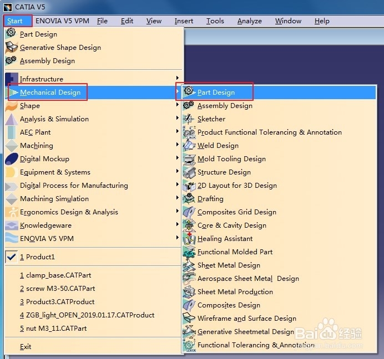384x359 pixels.
Task: Expand the ENOVIA V5 VPM submenu arrow
Action: tap(178, 237)
